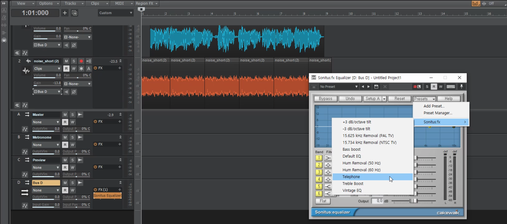Open the View menu in track view
The width and height of the screenshot is (507, 224).
[x=24, y=3]
